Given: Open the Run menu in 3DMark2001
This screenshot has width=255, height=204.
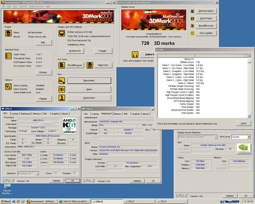Looking at the screenshot, I should click(15, 6).
